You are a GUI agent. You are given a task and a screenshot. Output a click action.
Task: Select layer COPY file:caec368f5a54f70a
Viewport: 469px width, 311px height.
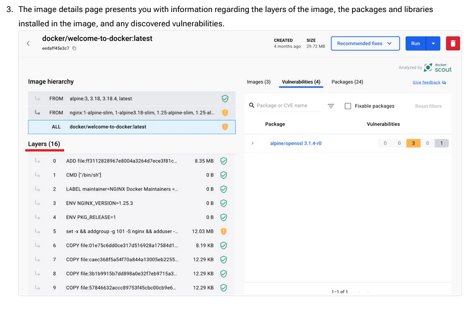[x=132, y=260]
